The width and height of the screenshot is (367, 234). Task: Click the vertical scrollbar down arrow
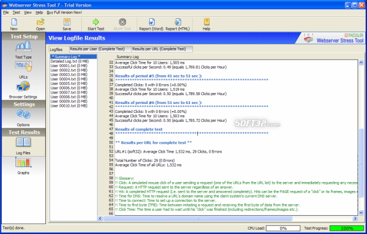pyautogui.click(x=361, y=212)
